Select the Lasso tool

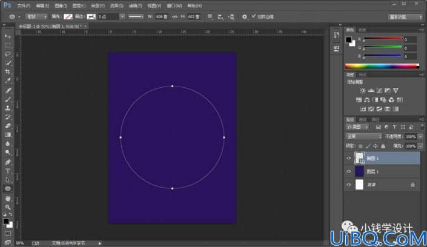tap(8, 54)
